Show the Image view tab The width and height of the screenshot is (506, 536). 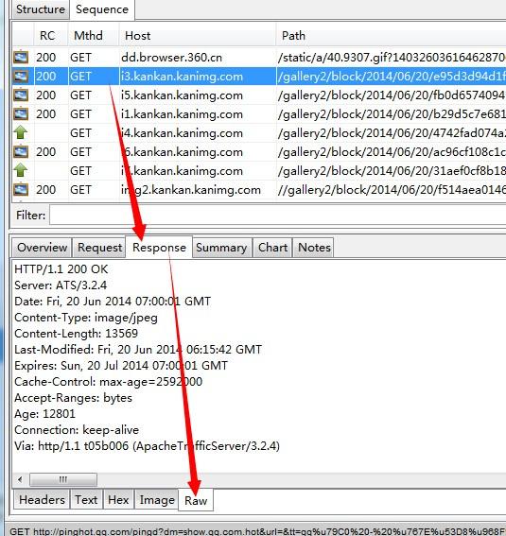pyautogui.click(x=157, y=500)
